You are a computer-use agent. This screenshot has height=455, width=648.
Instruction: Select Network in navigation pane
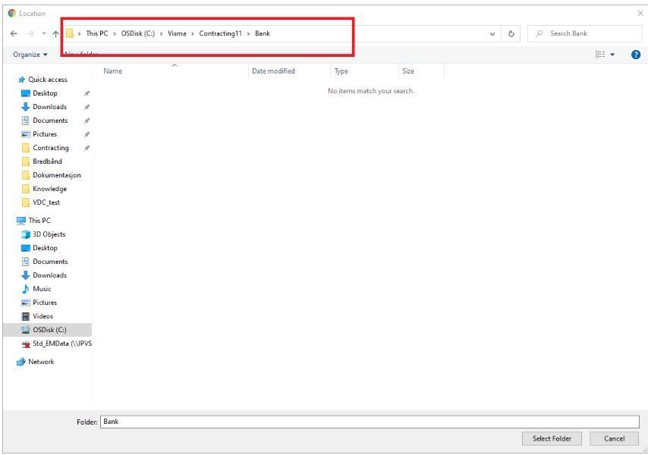click(41, 362)
